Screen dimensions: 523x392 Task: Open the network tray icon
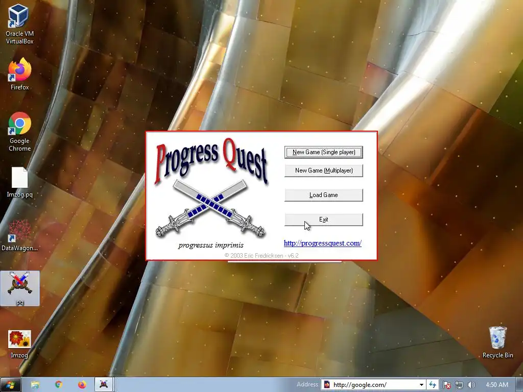[x=459, y=385]
